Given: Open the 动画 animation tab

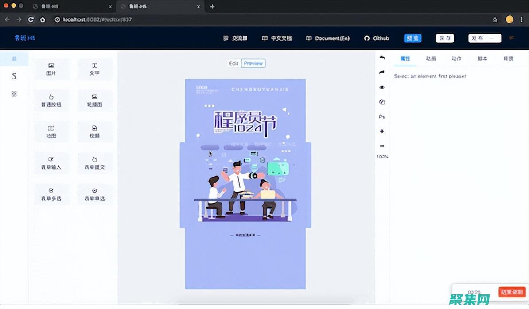Looking at the screenshot, I should click(431, 58).
